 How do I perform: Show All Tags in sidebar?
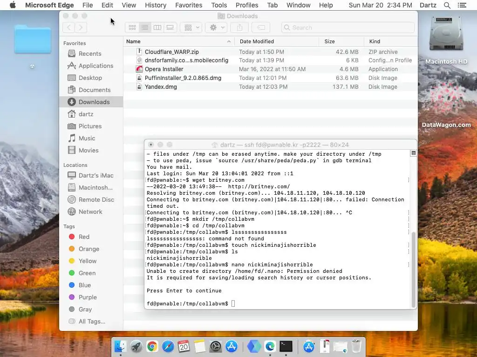click(91, 322)
